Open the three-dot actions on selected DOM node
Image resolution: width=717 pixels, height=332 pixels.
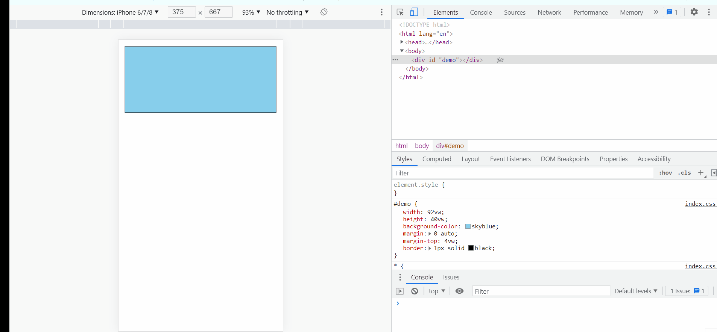click(x=395, y=60)
